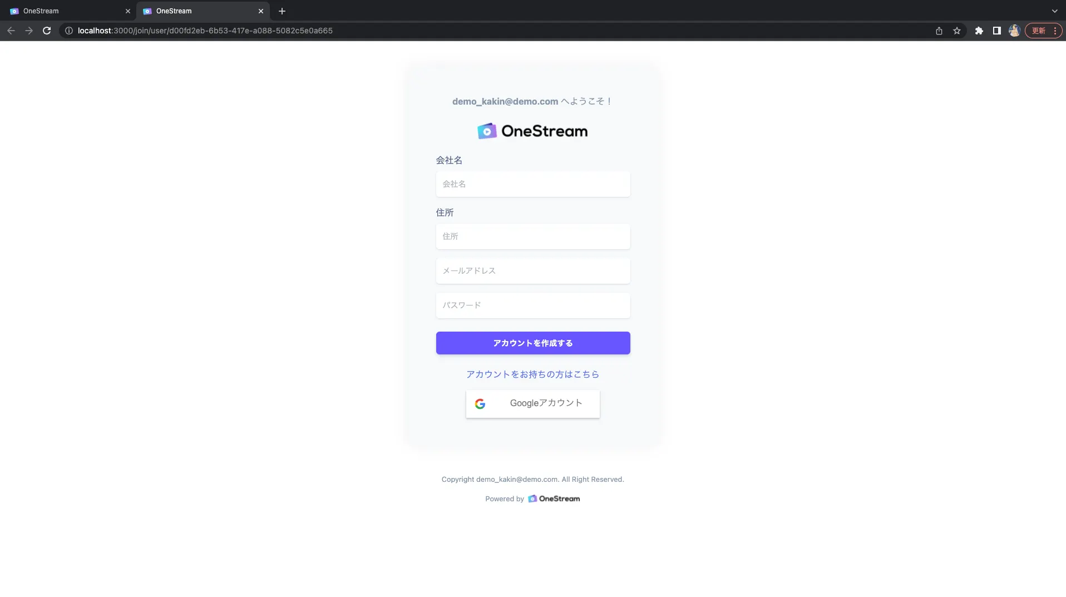Focus the 会社名 input field
Image resolution: width=1066 pixels, height=597 pixels.
533,184
